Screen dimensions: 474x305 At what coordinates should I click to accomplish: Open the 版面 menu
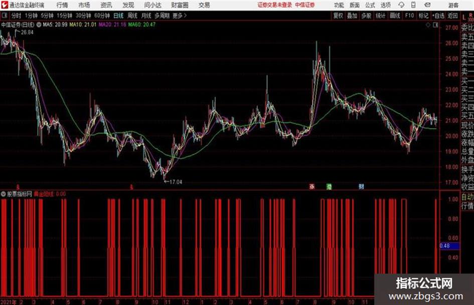(355, 5)
